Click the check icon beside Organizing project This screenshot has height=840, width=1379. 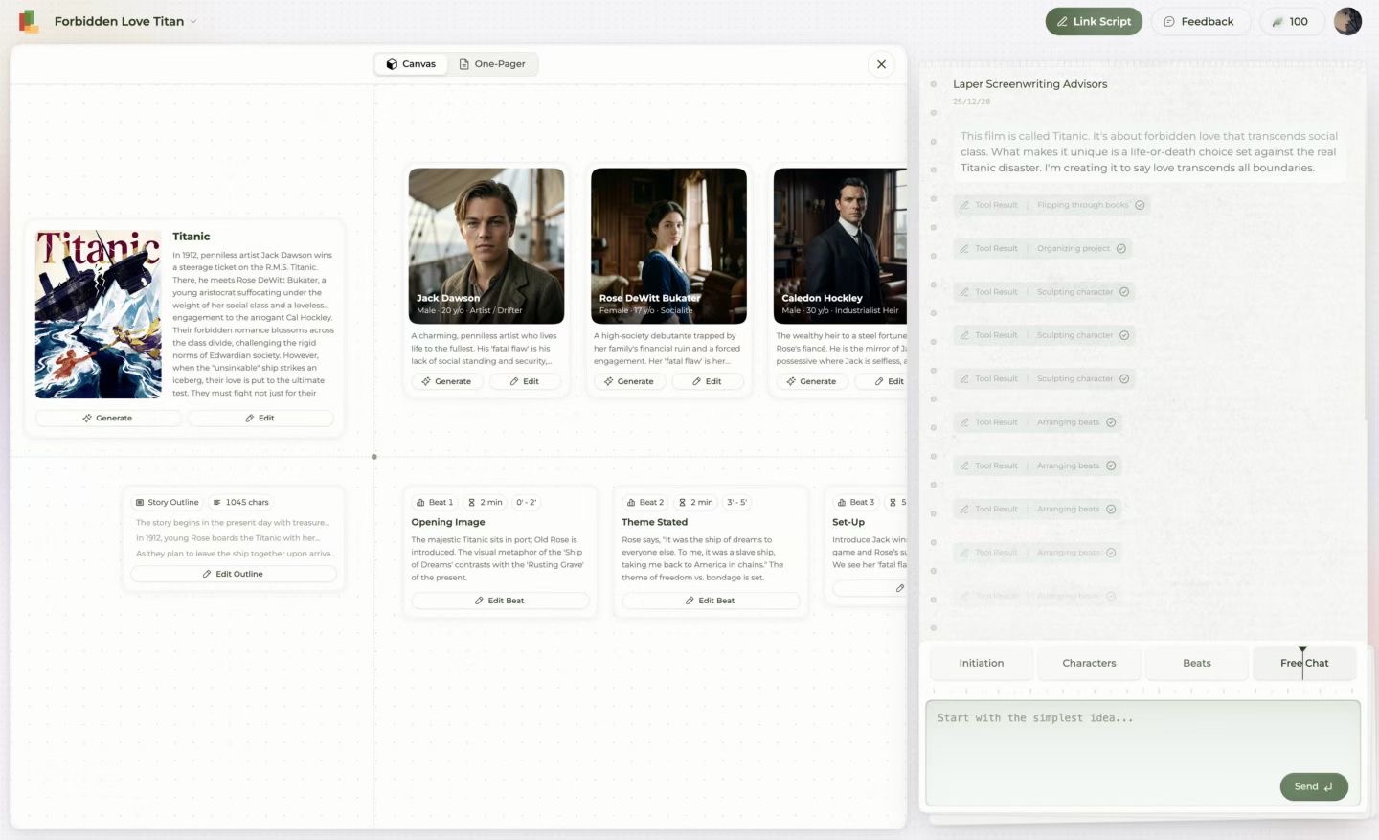[x=1120, y=248]
